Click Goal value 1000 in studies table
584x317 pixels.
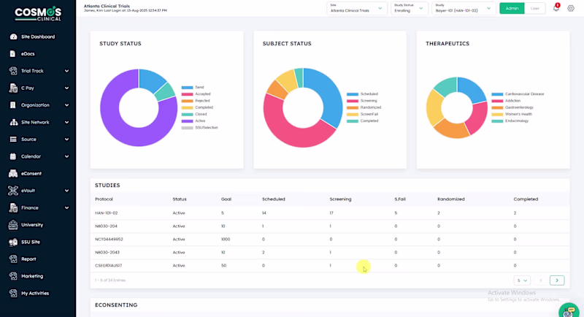click(x=226, y=239)
